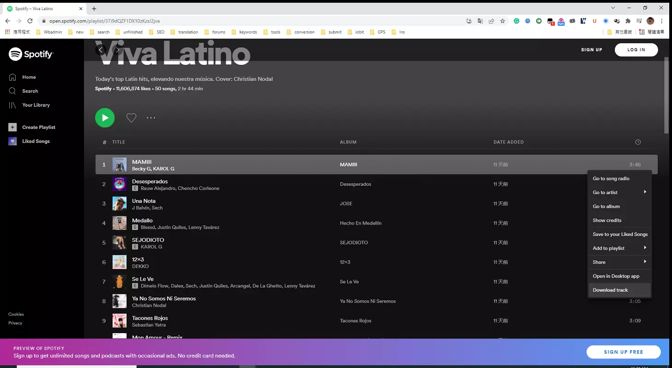Expand the Add to playlist submenu
The height and width of the screenshot is (368, 672).
pos(620,248)
